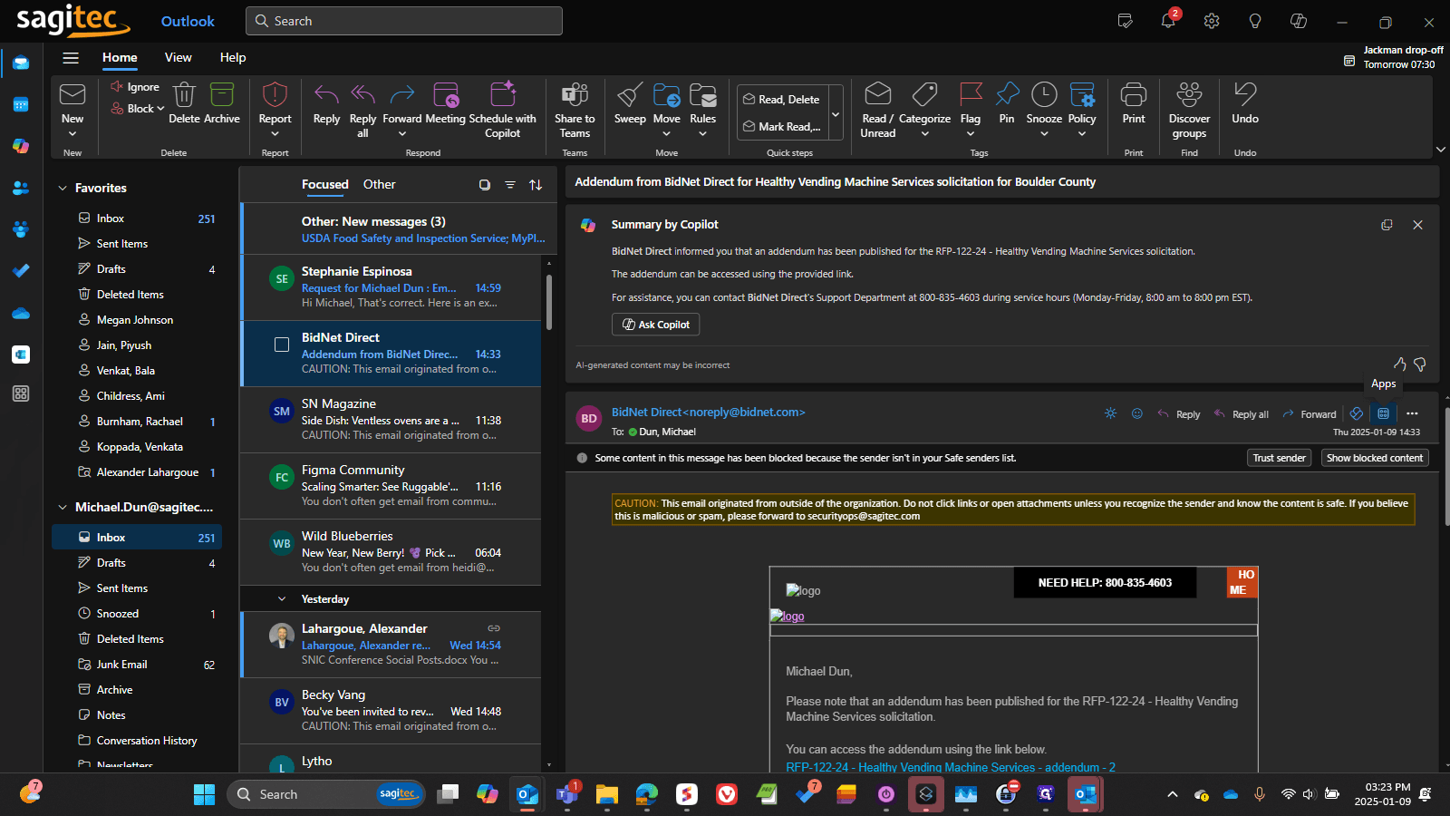Collapse the Yesterday message group
1450x816 pixels.
pyautogui.click(x=282, y=599)
